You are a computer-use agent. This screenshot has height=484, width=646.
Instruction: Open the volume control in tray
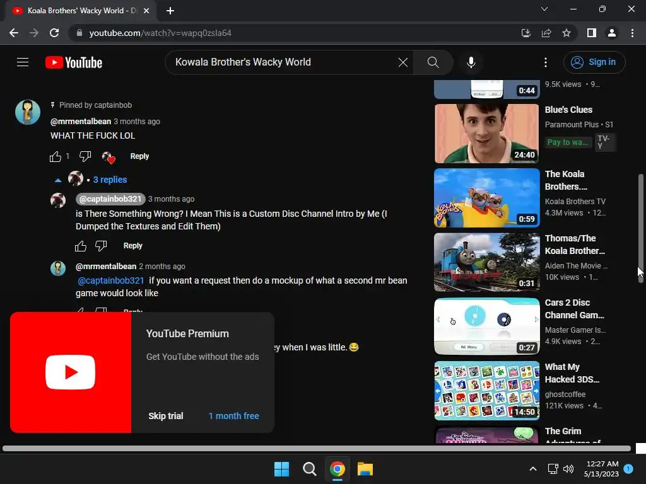point(568,469)
